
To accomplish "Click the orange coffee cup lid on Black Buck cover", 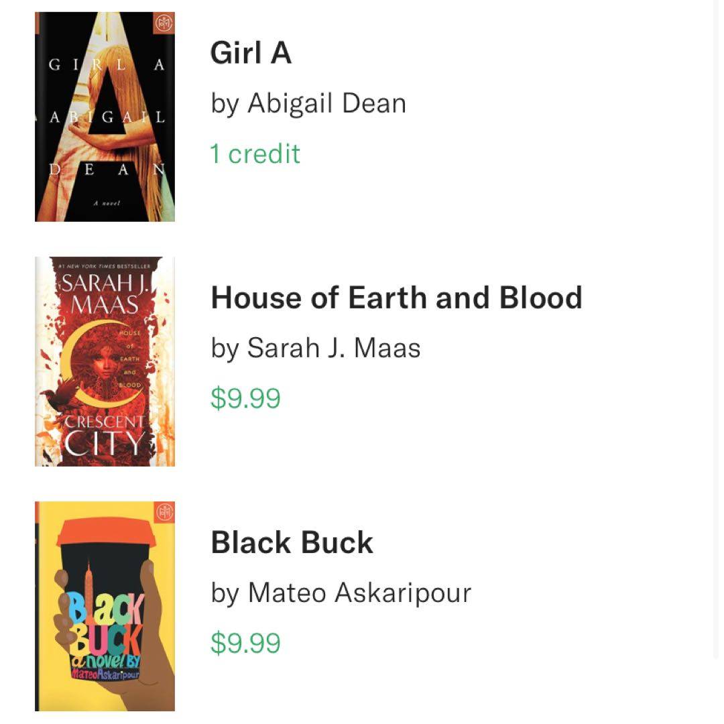I will click(x=107, y=533).
